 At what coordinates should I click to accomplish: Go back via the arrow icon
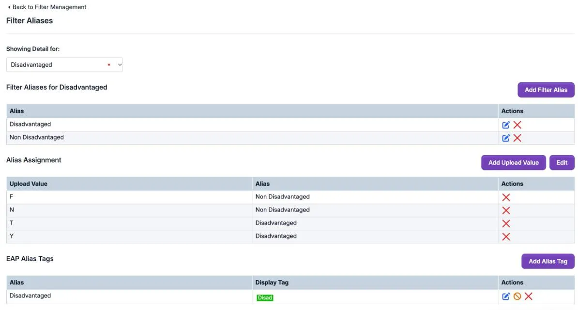[9, 7]
